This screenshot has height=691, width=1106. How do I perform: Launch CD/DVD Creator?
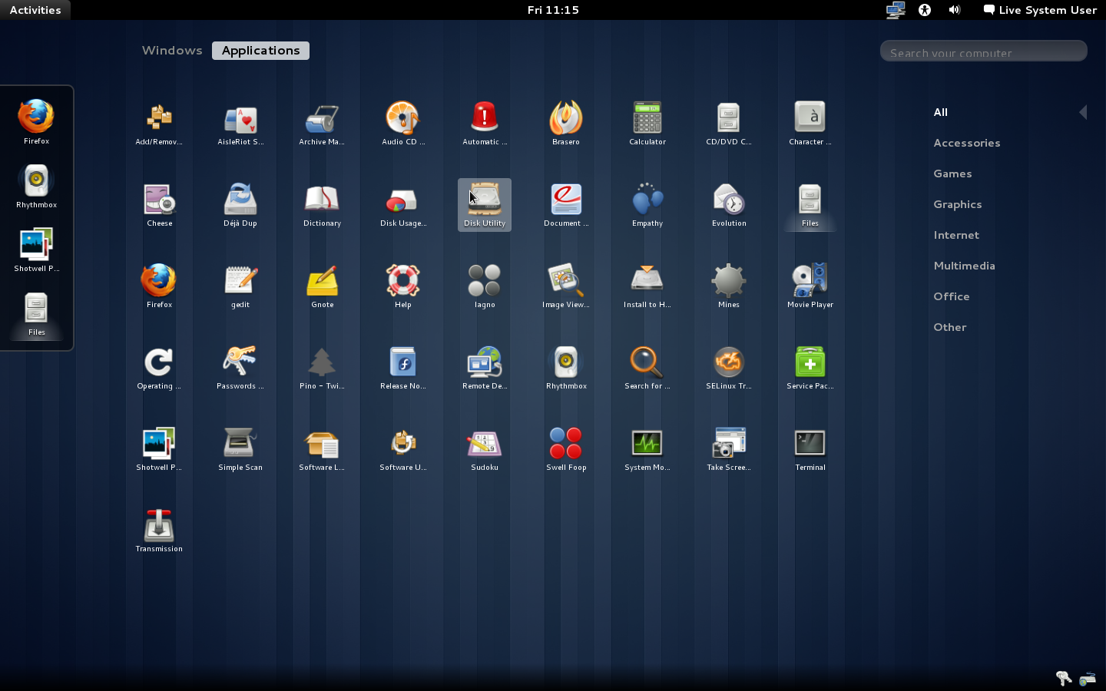pyautogui.click(x=729, y=124)
